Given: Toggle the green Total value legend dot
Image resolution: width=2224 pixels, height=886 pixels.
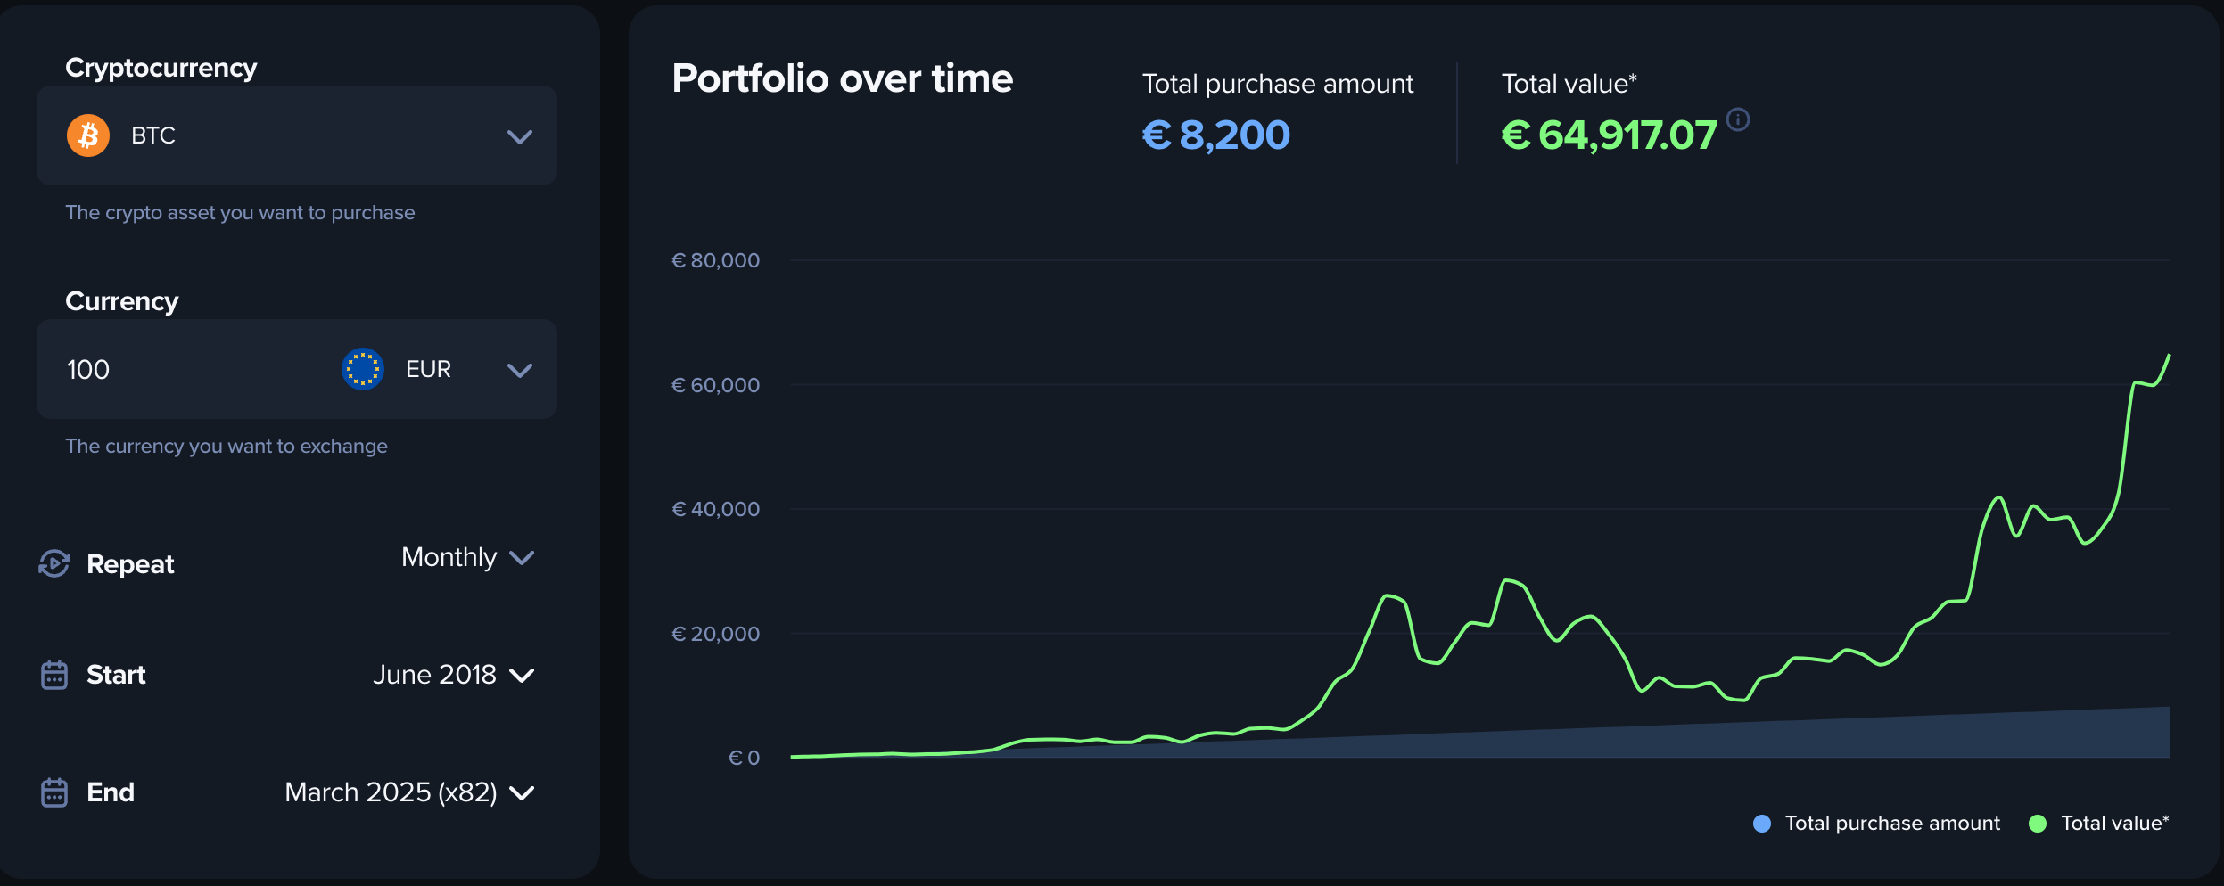Looking at the screenshot, I should pos(2038,824).
